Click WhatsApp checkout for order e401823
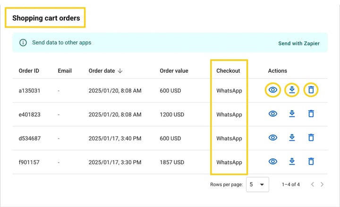Image resolution: width=340 pixels, height=207 pixels. coord(229,114)
